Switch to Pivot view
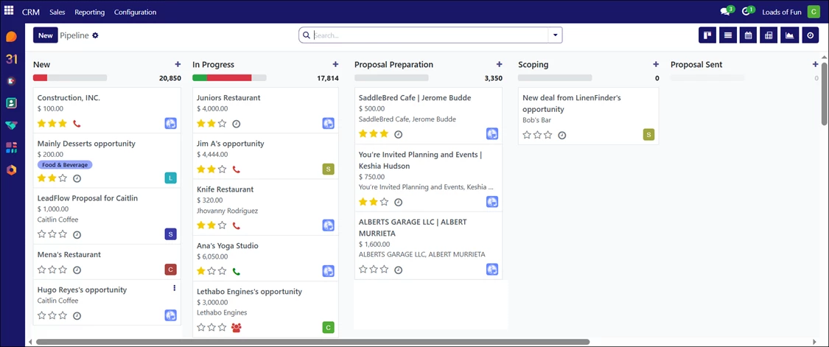The width and height of the screenshot is (829, 347). click(769, 35)
